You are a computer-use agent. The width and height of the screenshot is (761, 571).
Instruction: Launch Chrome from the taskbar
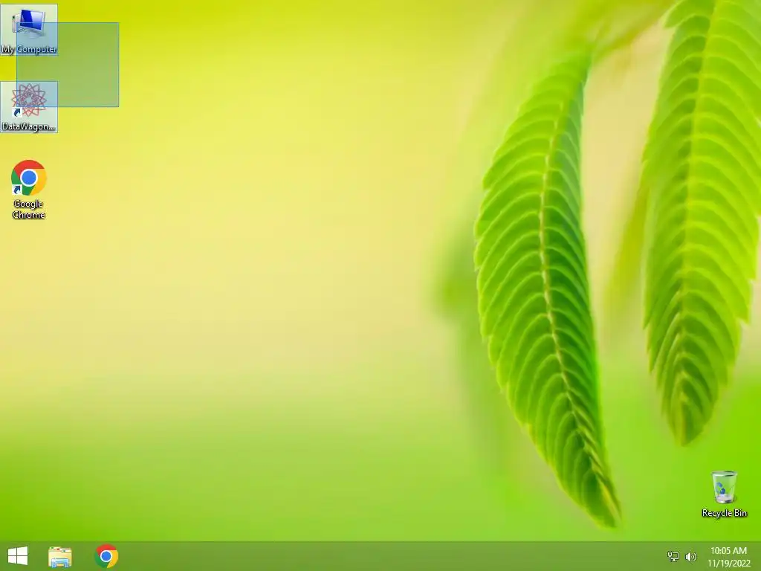pyautogui.click(x=106, y=556)
